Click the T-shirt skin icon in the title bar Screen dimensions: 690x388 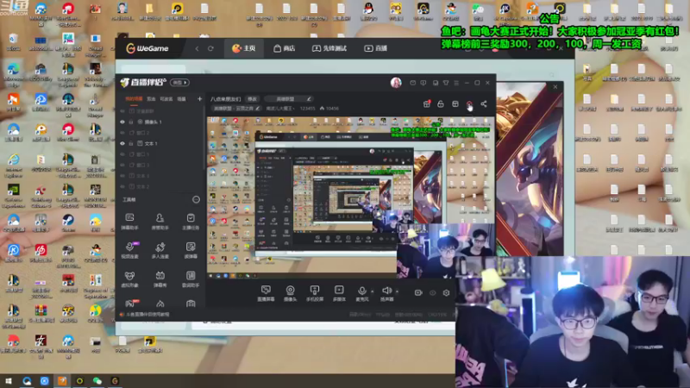(x=446, y=83)
